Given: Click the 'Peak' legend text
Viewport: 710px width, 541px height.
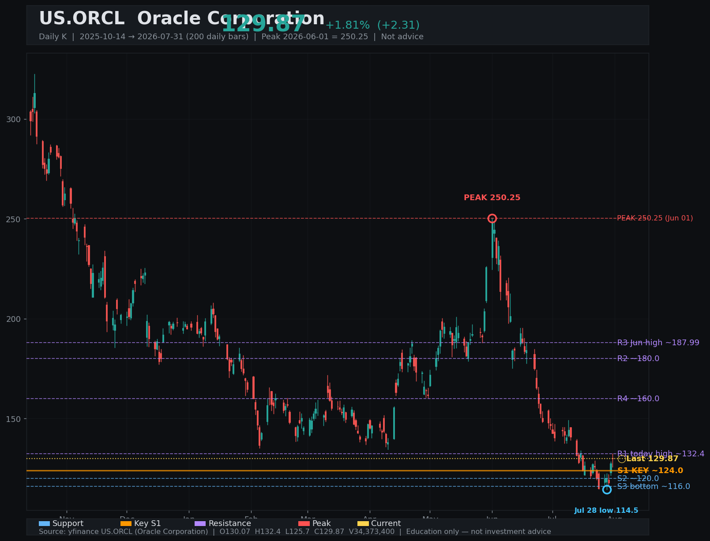Looking at the screenshot, I should pyautogui.click(x=322, y=523).
